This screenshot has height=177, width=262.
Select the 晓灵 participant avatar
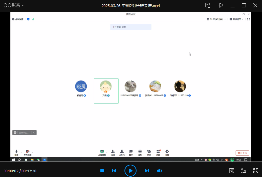point(81,86)
